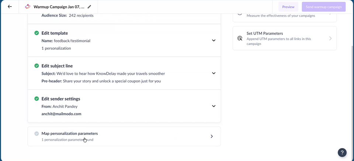Viewport: 354px width, 161px height.
Task: Click the Edit sender settings heading
Action: pos(61,99)
